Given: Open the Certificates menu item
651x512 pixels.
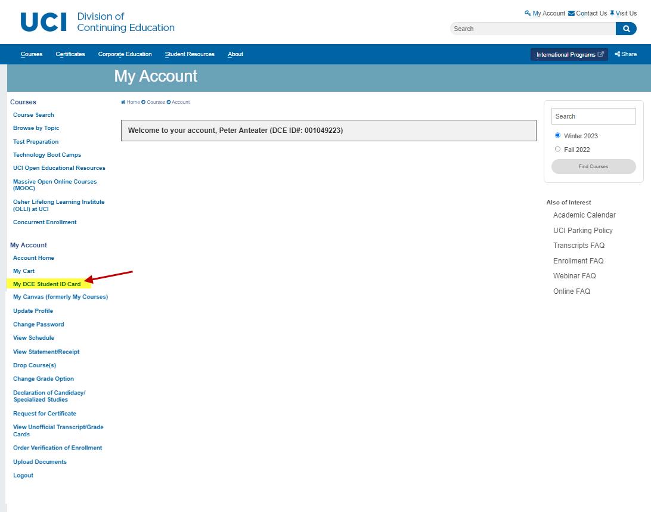Looking at the screenshot, I should pyautogui.click(x=70, y=54).
